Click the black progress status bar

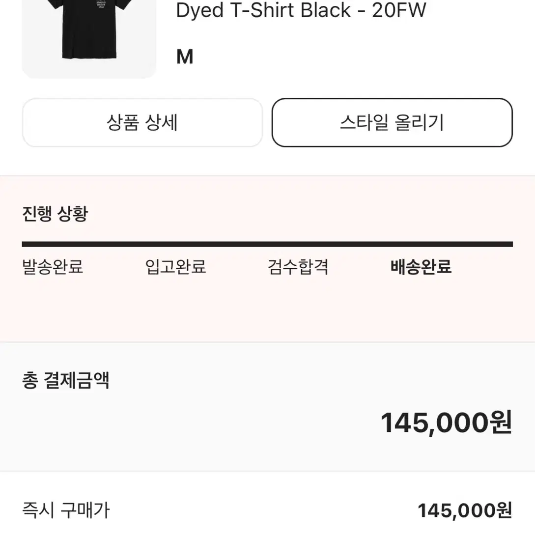pos(267,244)
